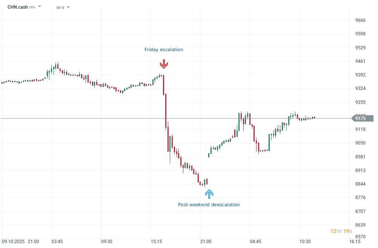This screenshot has width=378, height=248.
Task: Select the CHN.cash symbol name
Action: click(17, 7)
